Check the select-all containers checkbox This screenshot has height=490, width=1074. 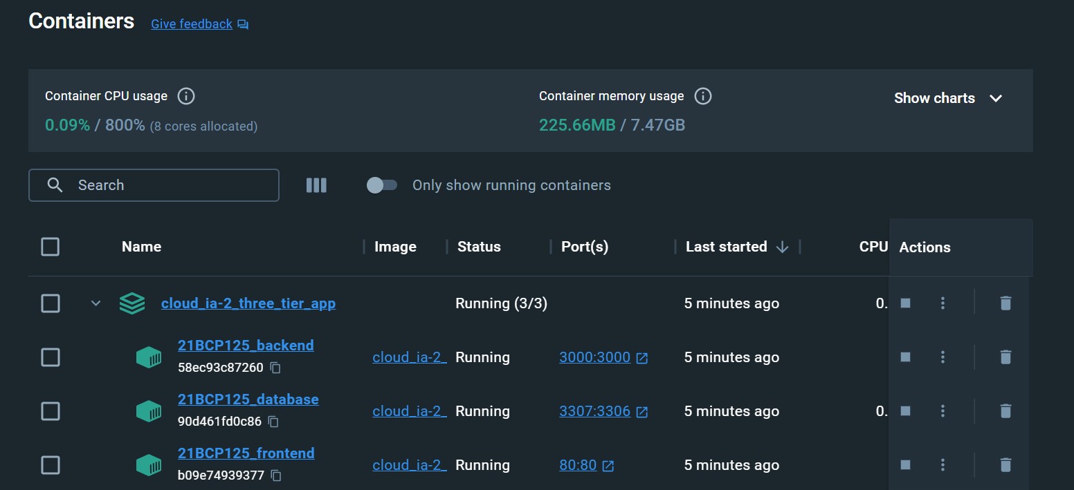tap(50, 246)
